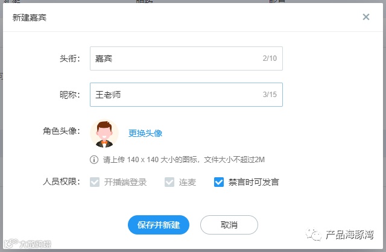Click the 2/10 character counter
The height and width of the screenshot is (252, 386).
(270, 58)
